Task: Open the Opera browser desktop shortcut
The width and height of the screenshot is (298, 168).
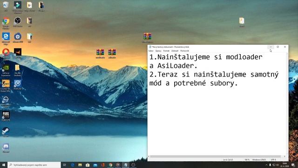Action: pyautogui.click(x=6, y=54)
